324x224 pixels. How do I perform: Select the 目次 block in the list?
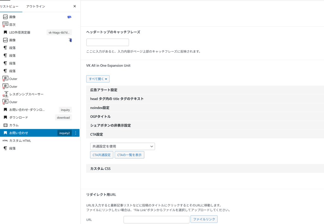point(12,25)
